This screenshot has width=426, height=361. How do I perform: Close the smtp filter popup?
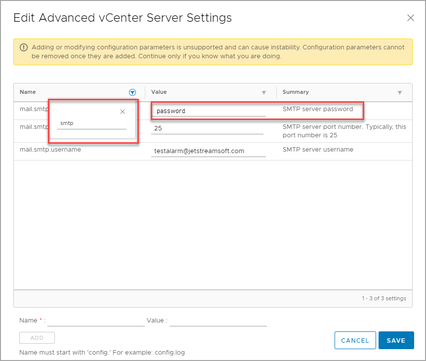[x=123, y=112]
